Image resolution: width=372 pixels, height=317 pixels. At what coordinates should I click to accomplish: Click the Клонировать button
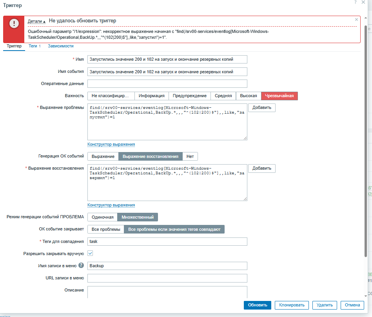[292, 305]
